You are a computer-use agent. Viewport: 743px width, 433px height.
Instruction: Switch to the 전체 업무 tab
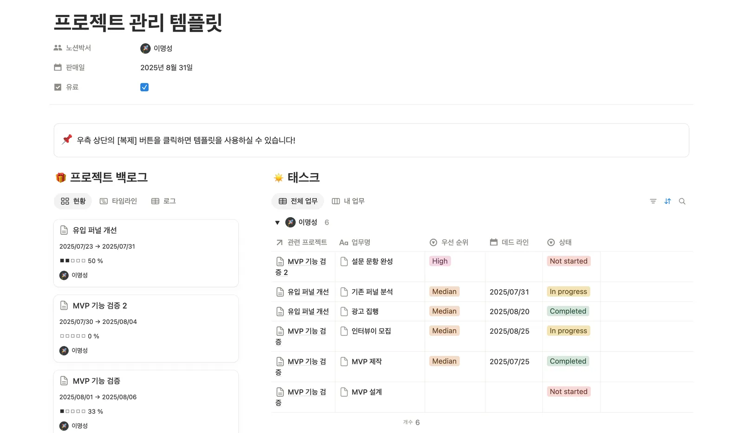(298, 201)
